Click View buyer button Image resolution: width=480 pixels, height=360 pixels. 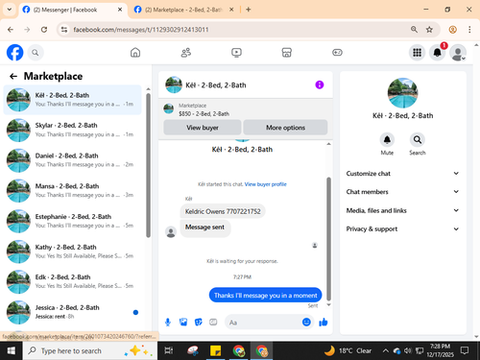(203, 128)
